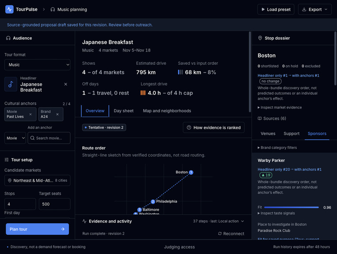Click the Stops input field
Viewport: 337px width, 254px height.
tap(20, 204)
